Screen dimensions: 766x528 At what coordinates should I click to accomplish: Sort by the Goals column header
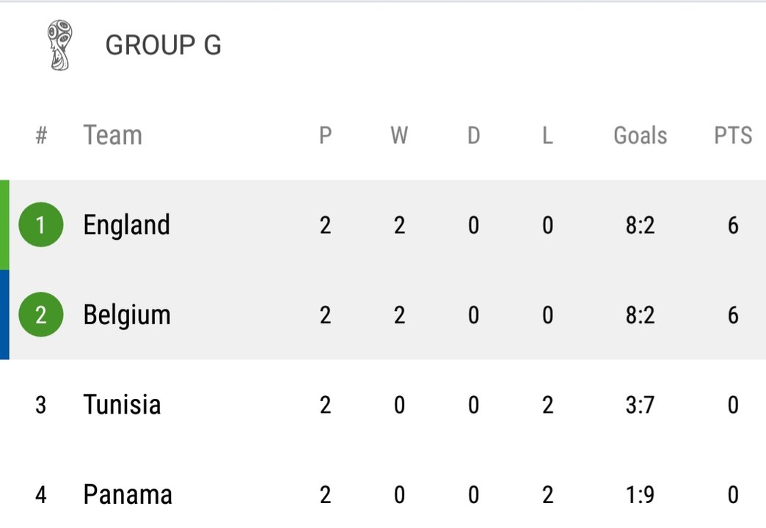coord(640,135)
